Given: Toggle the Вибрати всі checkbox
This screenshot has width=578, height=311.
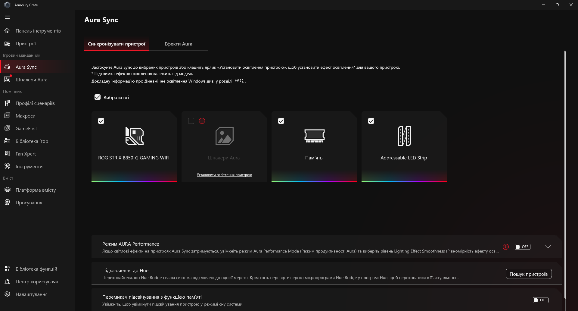Looking at the screenshot, I should pyautogui.click(x=98, y=97).
